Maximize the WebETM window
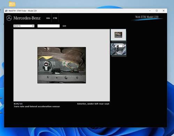174x136 pixels. (157, 11)
